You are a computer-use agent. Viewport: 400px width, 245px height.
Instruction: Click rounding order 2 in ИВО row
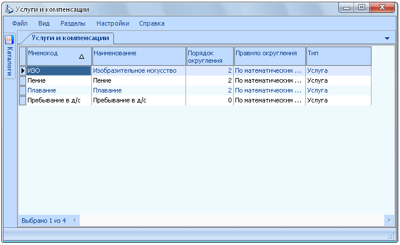(x=210, y=70)
